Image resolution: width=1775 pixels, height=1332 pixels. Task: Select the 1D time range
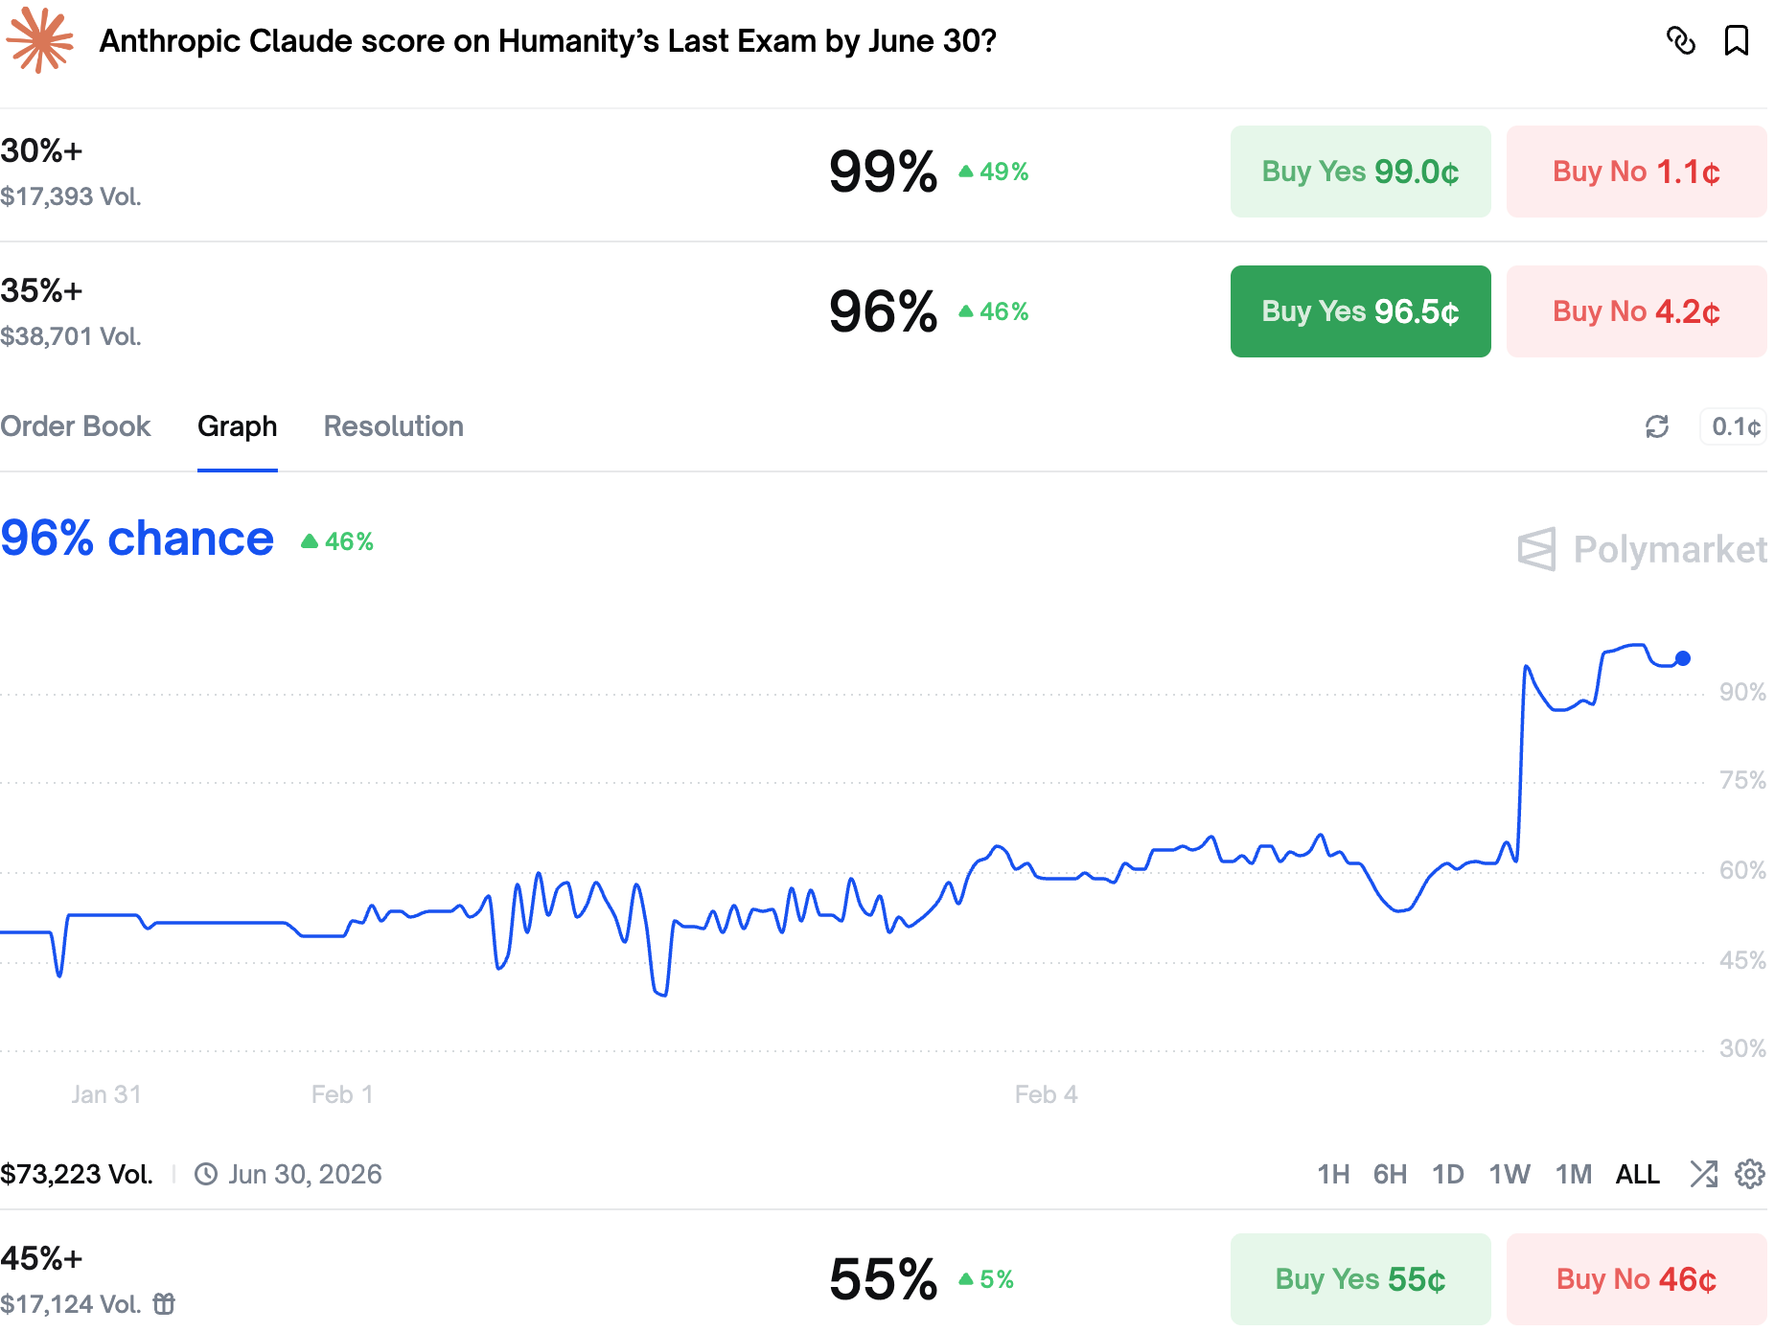tap(1447, 1174)
